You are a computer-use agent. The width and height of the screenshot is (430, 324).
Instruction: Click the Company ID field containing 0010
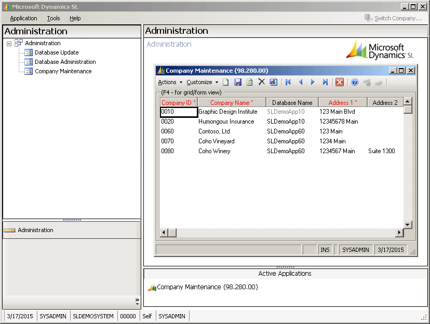click(179, 112)
